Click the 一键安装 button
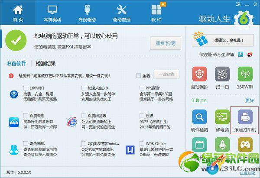The height and width of the screenshot is (178, 260). coord(166,74)
